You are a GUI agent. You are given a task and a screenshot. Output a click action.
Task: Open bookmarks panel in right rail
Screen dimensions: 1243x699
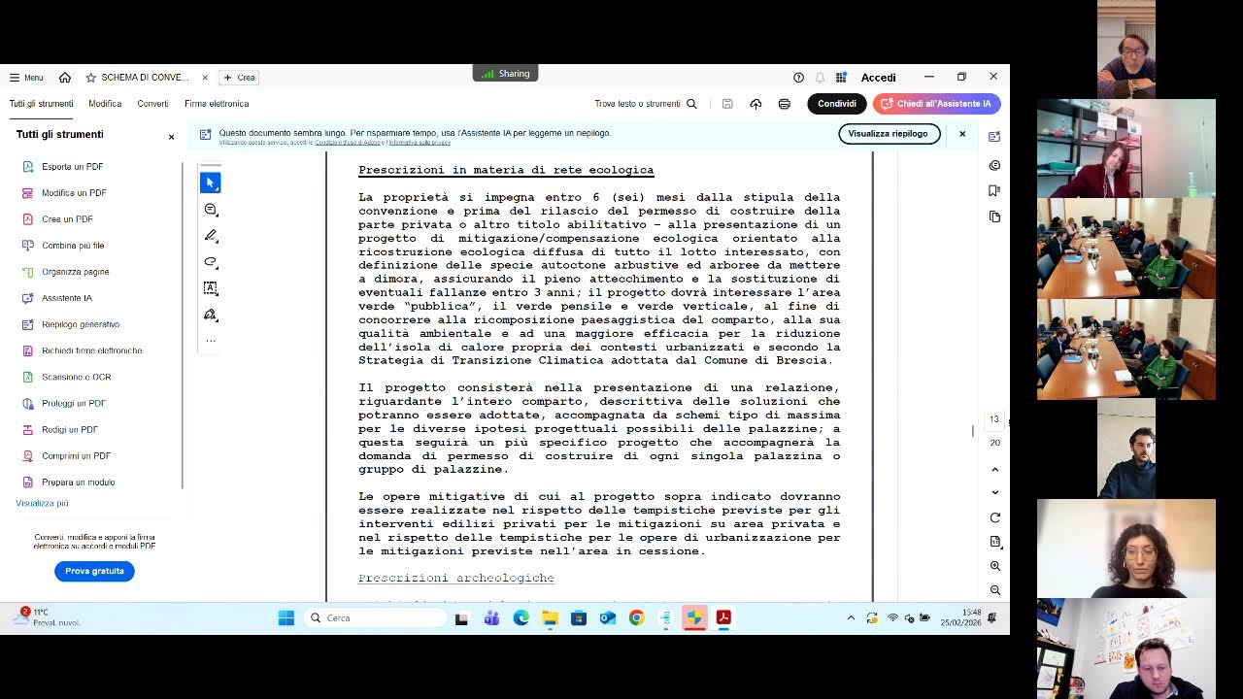click(x=994, y=190)
